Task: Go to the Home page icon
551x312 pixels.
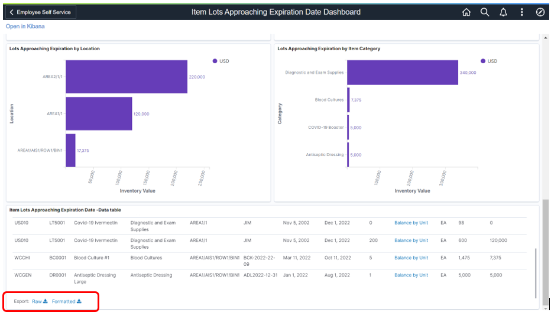Action: [x=466, y=12]
